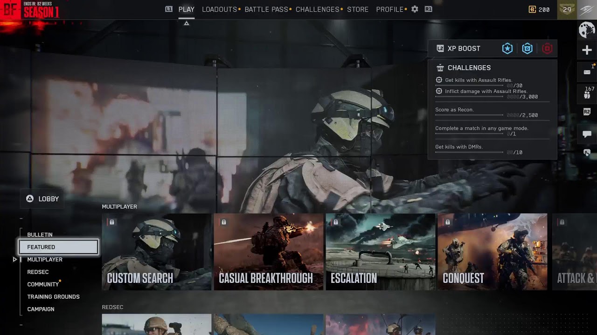
Task: Click the lock icon on Custom Search
Action: (x=111, y=222)
